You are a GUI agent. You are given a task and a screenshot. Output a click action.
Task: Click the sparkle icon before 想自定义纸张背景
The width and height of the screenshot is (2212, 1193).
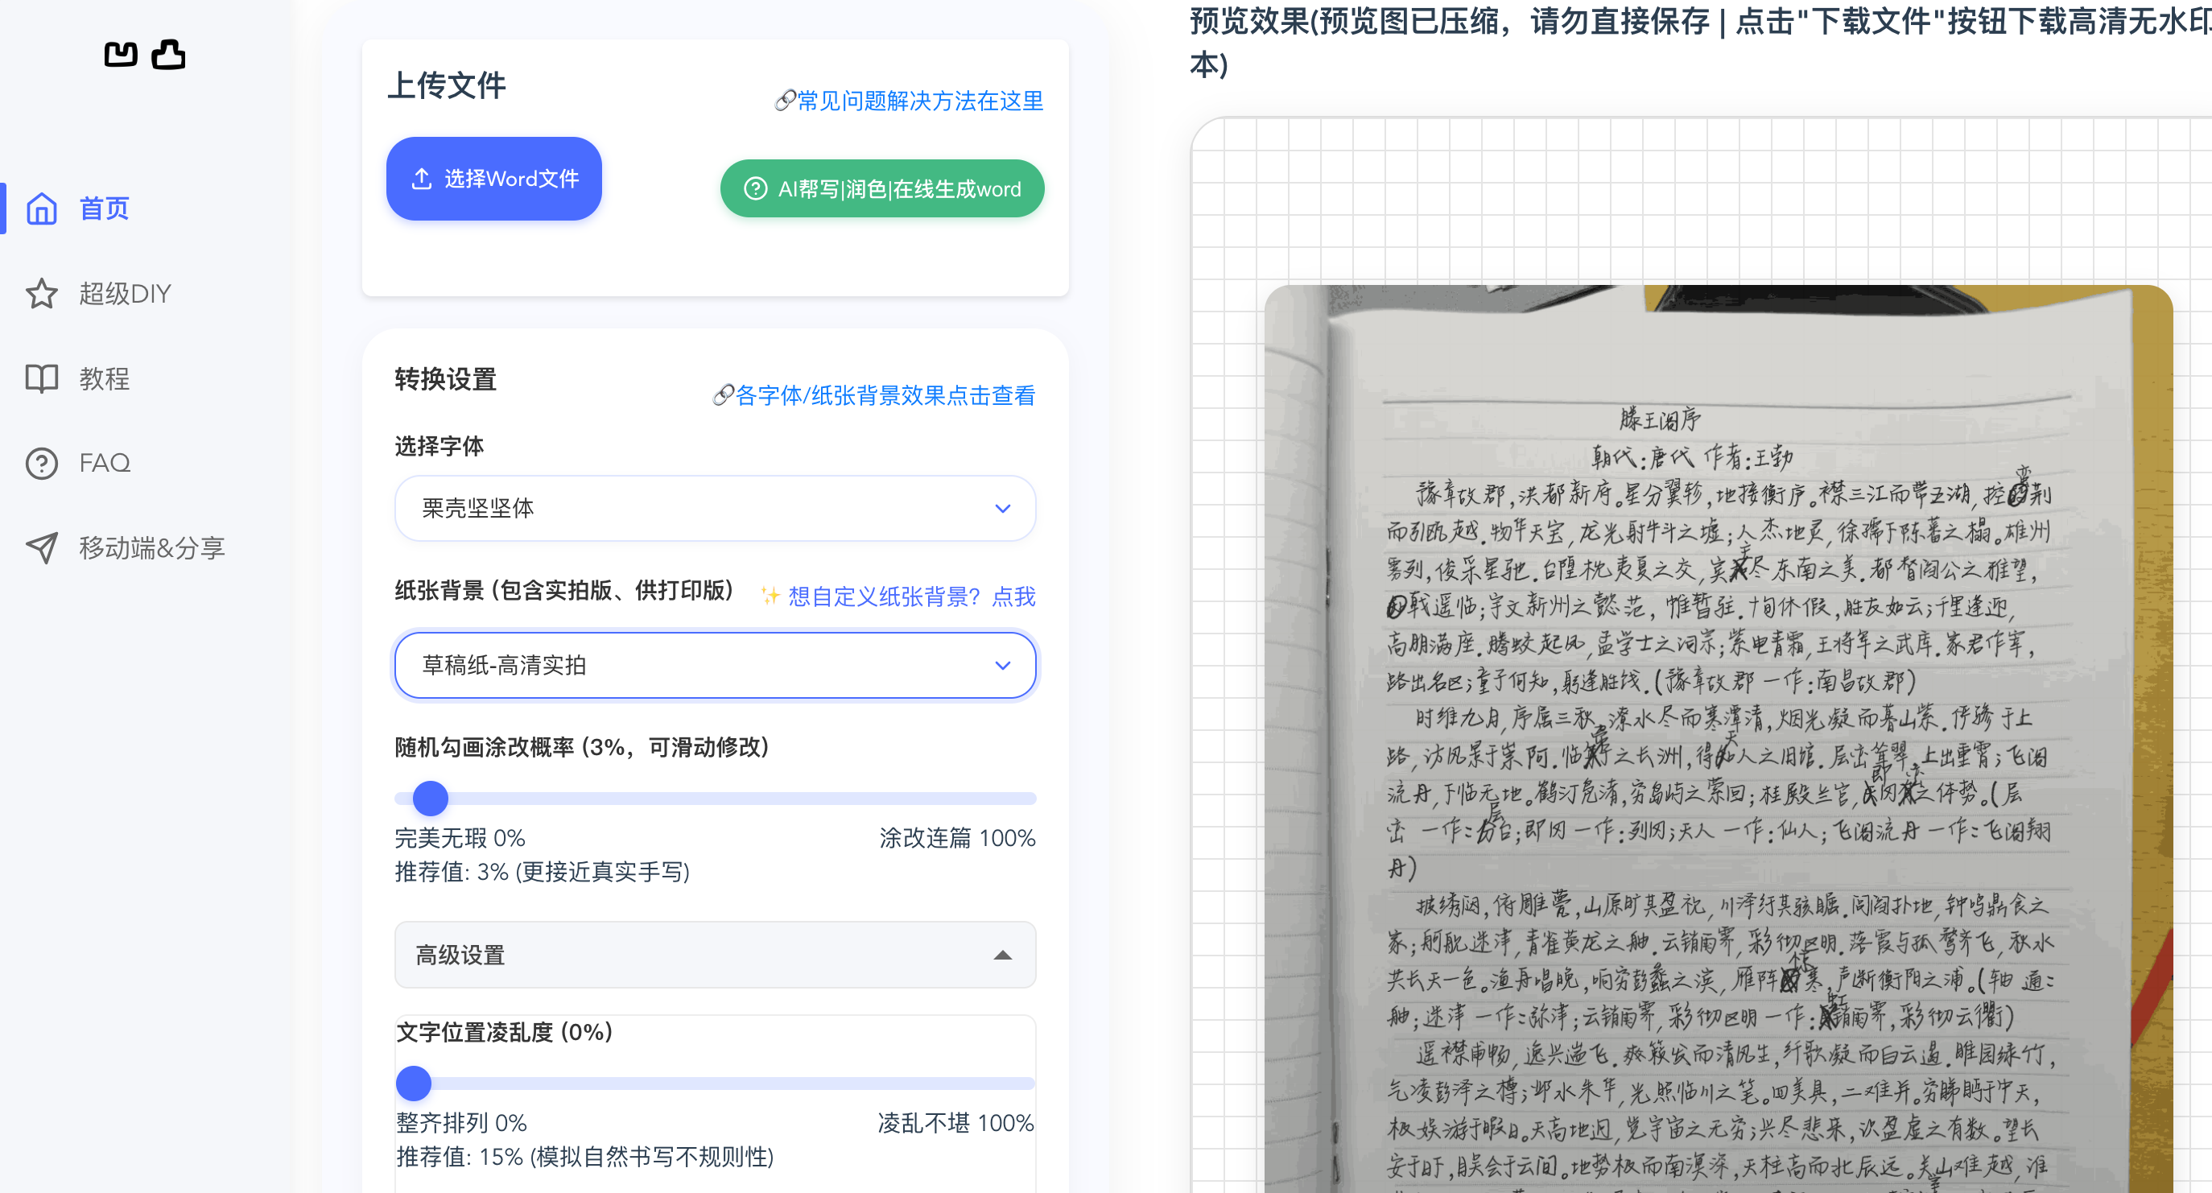pyautogui.click(x=768, y=595)
